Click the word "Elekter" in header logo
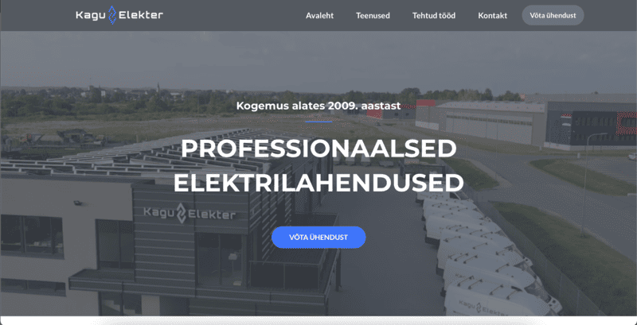The width and height of the screenshot is (637, 325). 141,15
